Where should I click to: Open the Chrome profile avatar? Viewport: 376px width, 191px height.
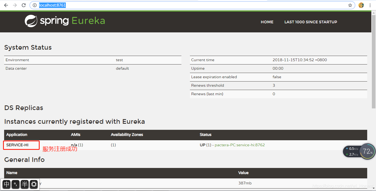click(361, 5)
